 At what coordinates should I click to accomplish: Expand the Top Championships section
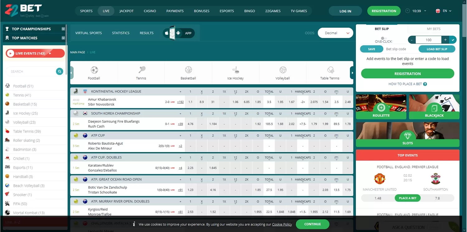[64, 29]
